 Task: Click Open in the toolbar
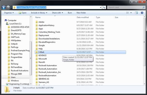(22, 13)
